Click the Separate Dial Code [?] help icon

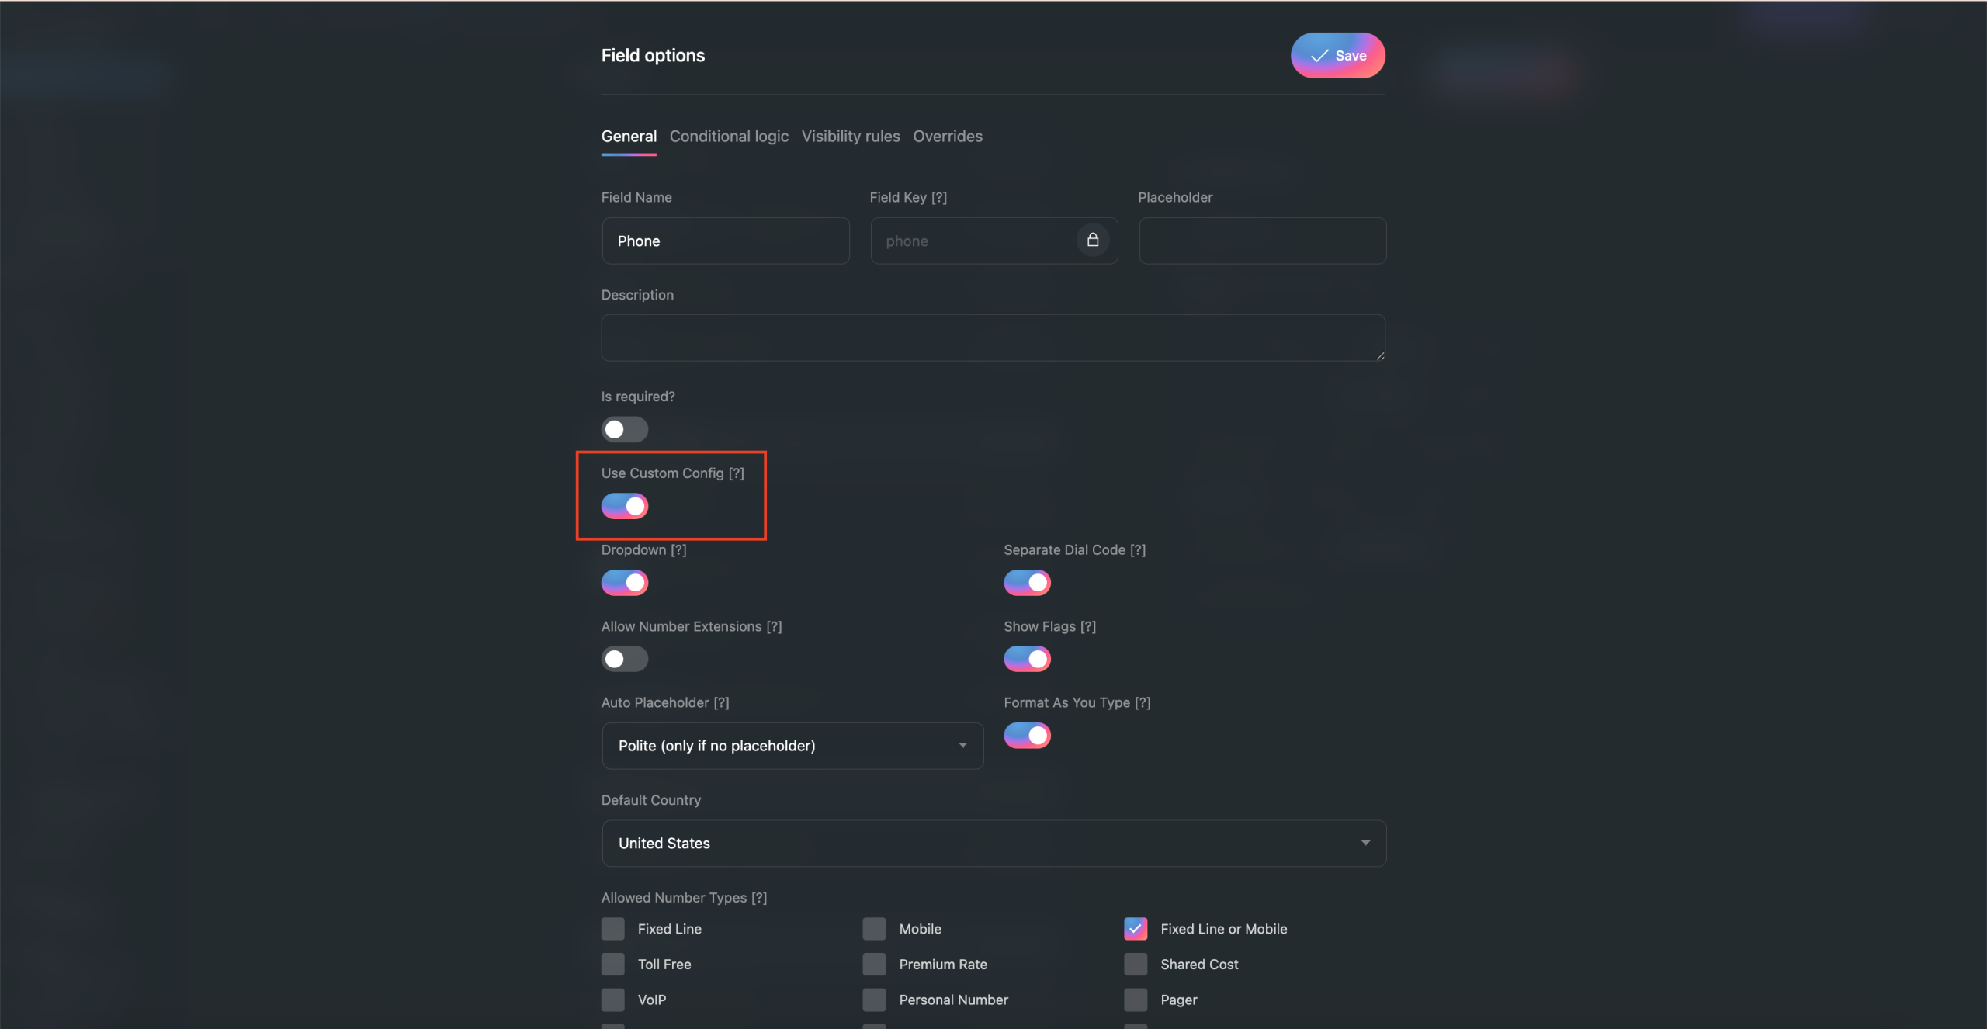(x=1138, y=549)
